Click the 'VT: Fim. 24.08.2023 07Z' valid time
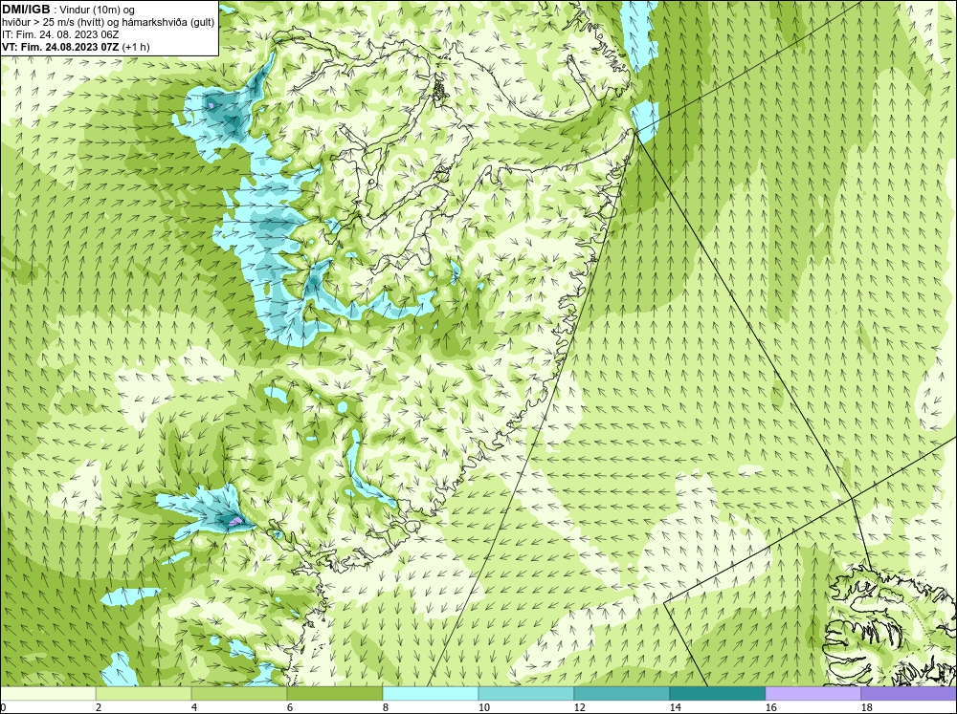957x714 pixels. 61,47
